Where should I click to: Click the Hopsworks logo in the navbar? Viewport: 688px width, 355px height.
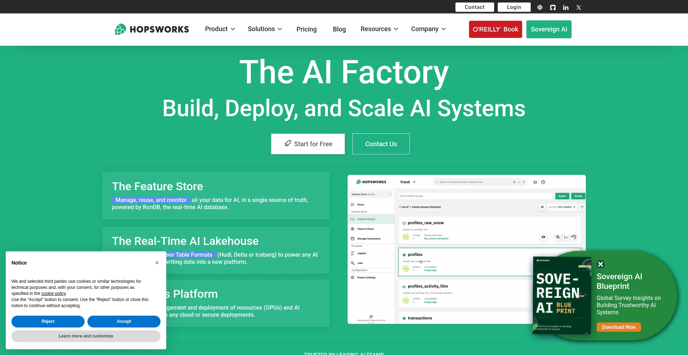click(x=152, y=29)
